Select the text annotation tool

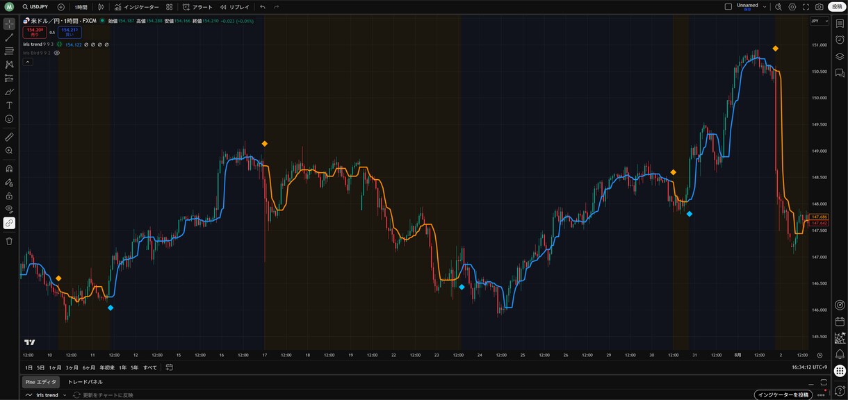(x=9, y=106)
